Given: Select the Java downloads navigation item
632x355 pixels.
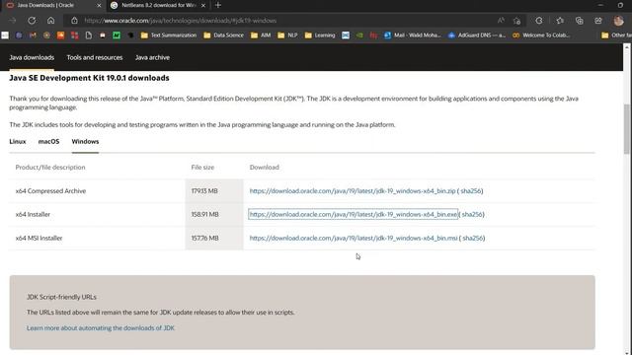Looking at the screenshot, I should pyautogui.click(x=32, y=57).
